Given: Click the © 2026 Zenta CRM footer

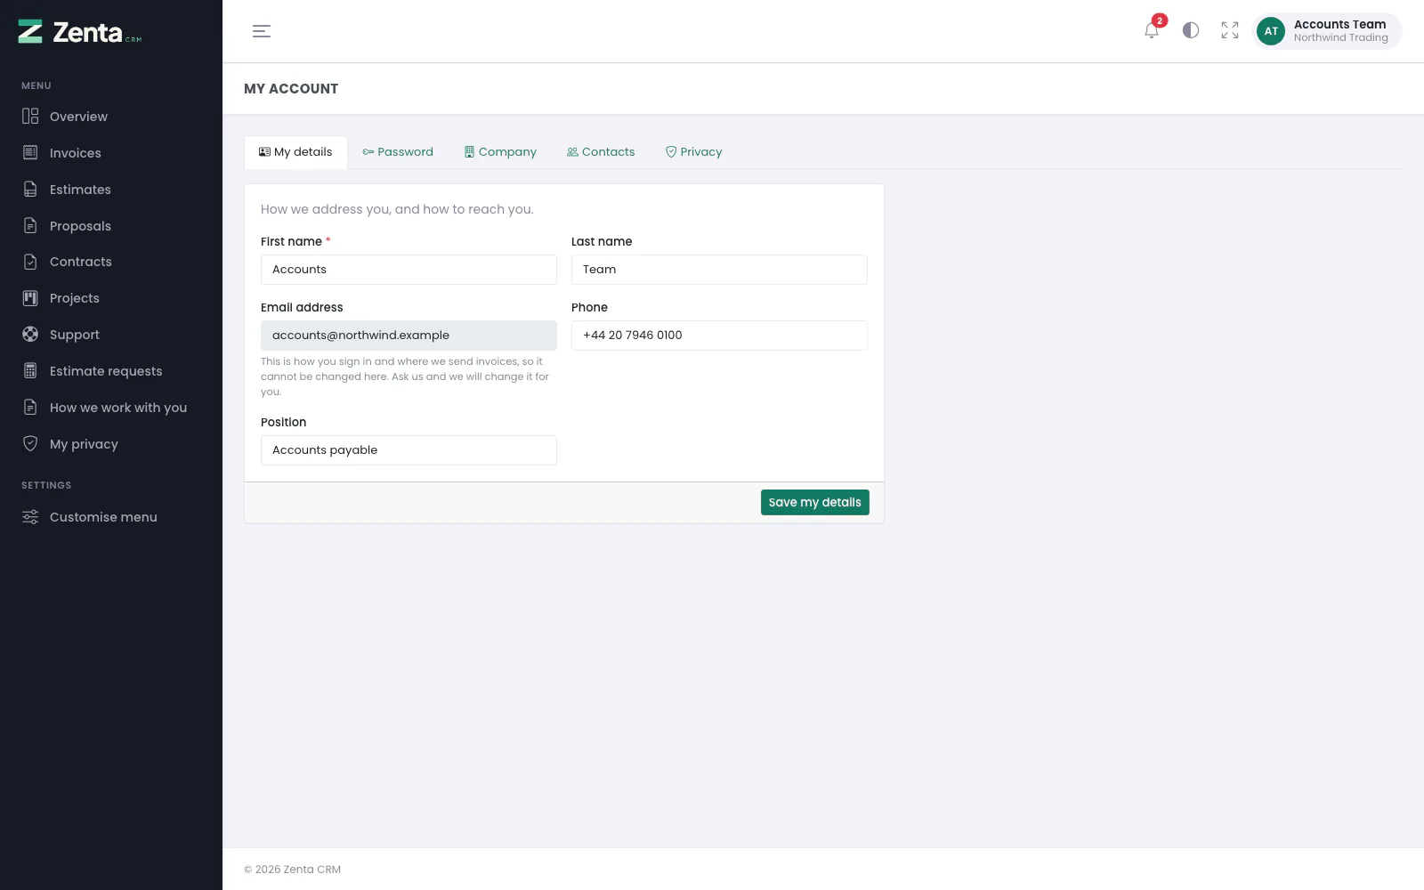Looking at the screenshot, I should [293, 870].
